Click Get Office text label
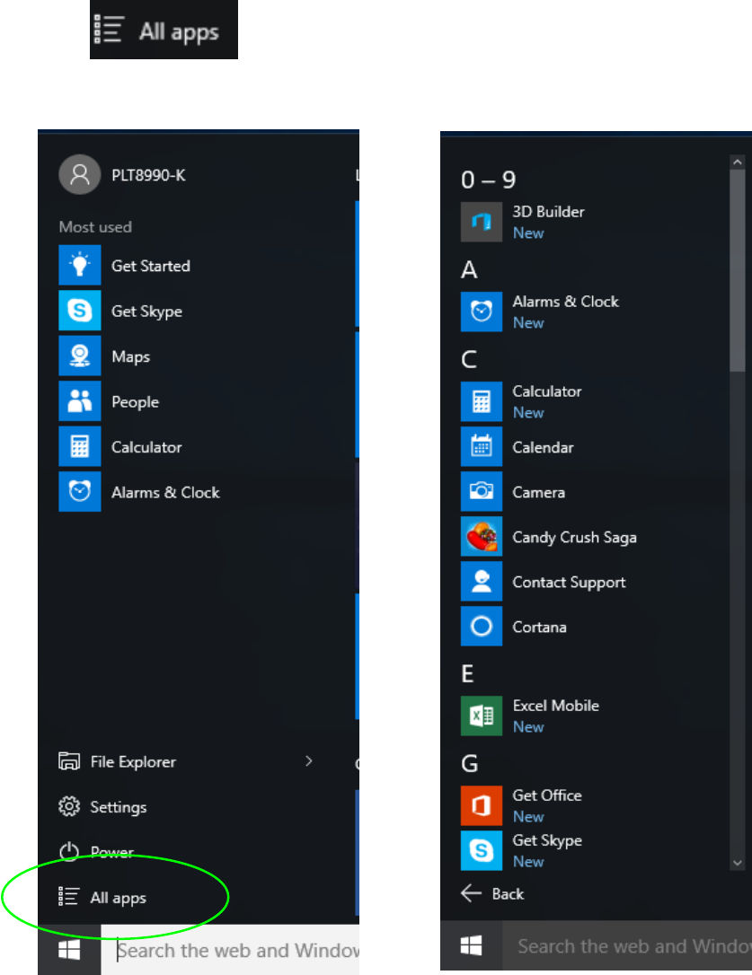 546,795
